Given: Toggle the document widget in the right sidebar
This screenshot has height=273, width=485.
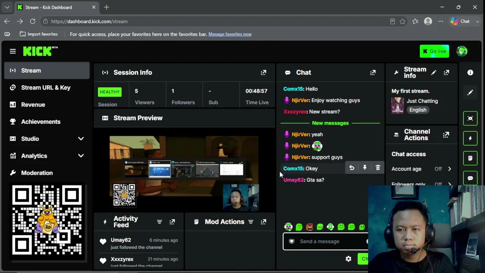Looking at the screenshot, I should (x=470, y=158).
